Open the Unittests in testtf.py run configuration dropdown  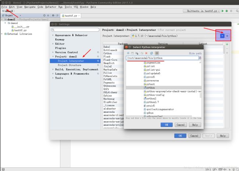pyautogui.click(x=202, y=11)
